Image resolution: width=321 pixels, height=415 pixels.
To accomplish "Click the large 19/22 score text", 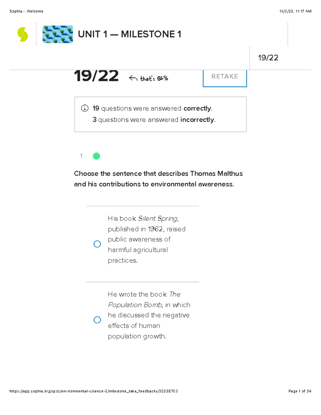I will point(96,76).
